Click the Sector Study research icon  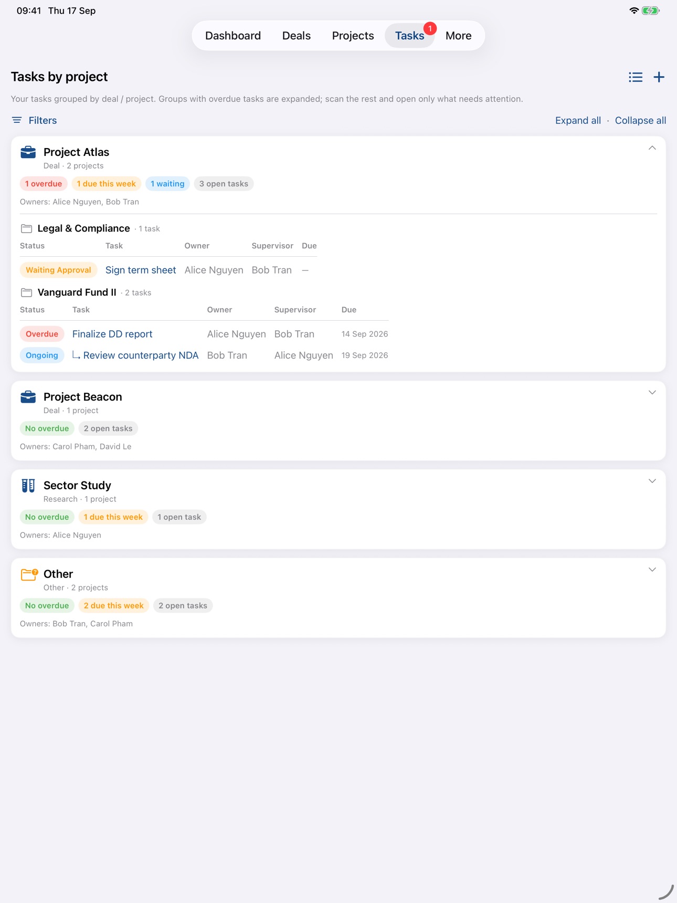(x=28, y=486)
